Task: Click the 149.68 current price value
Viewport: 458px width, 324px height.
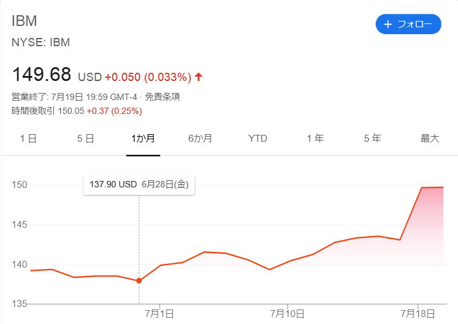Action: 41,75
